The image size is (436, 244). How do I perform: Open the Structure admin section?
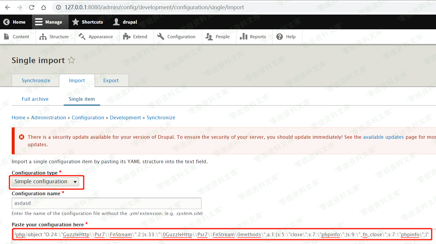pyautogui.click(x=54, y=37)
